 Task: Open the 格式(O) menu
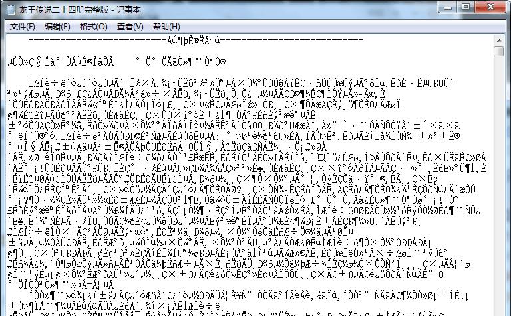click(x=94, y=27)
